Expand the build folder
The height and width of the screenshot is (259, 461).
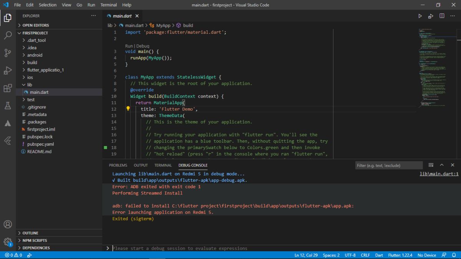point(59,63)
